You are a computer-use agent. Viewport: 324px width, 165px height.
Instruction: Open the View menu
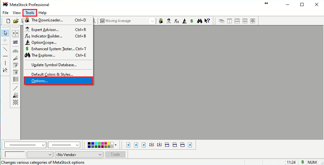point(17,13)
